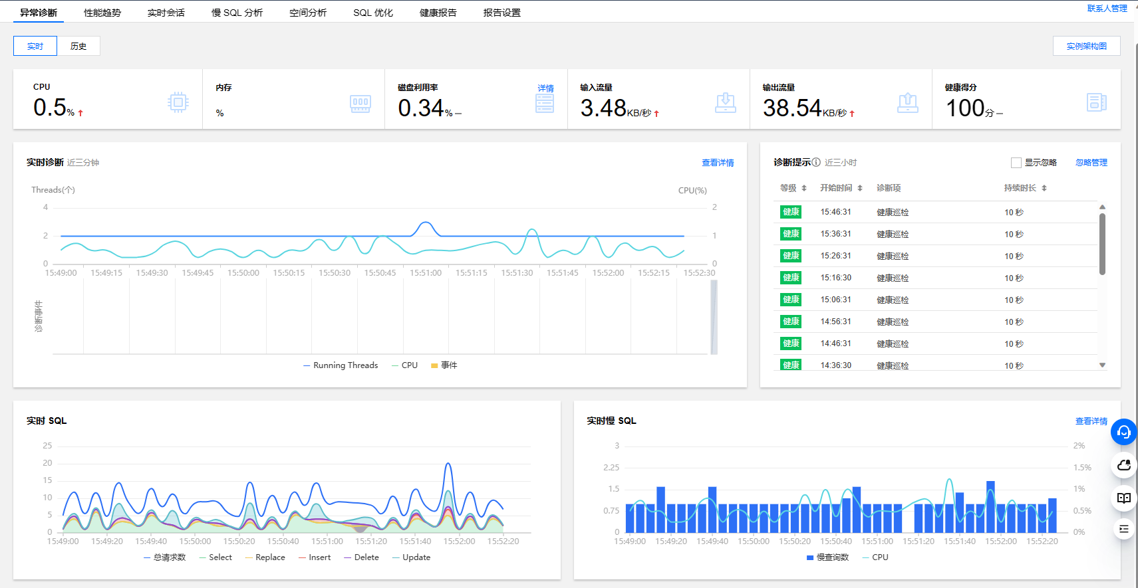Click the info icon beside 诊断提示
The height and width of the screenshot is (588, 1138).
pos(816,162)
